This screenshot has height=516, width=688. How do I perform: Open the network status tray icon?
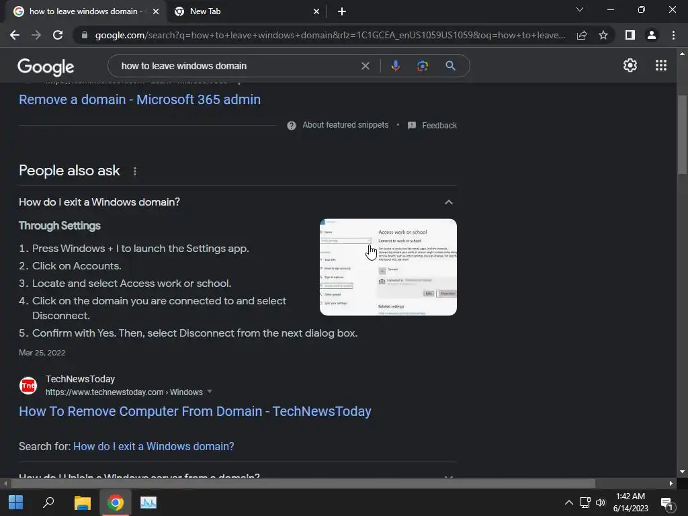click(585, 503)
